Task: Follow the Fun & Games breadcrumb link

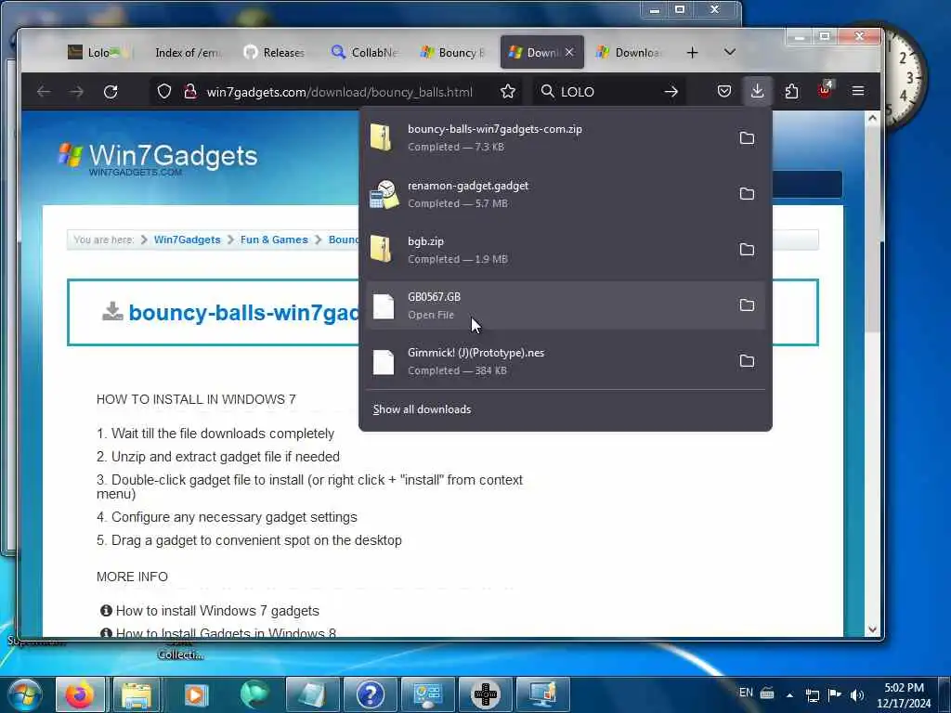Action: coord(274,240)
